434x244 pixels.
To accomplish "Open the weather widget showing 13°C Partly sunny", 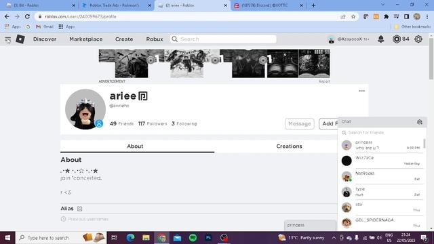I will click(x=301, y=238).
